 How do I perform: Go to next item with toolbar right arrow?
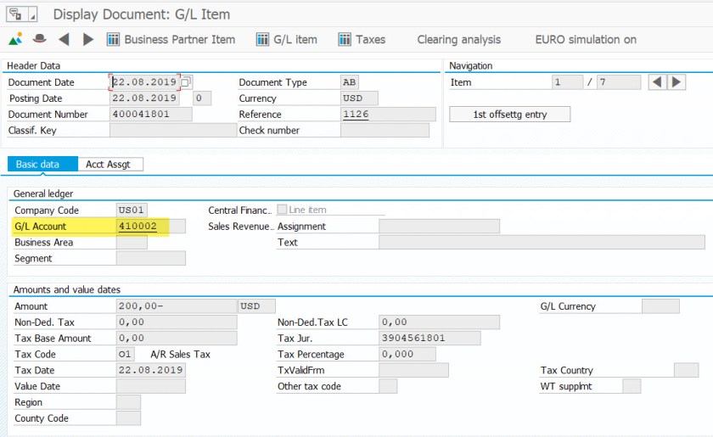[88, 40]
